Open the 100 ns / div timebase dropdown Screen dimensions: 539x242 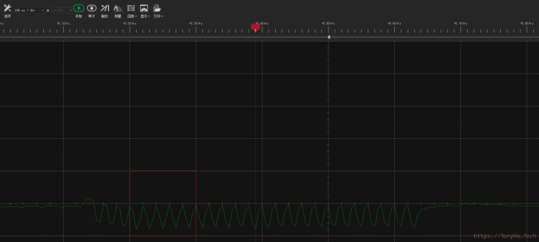[29, 10]
